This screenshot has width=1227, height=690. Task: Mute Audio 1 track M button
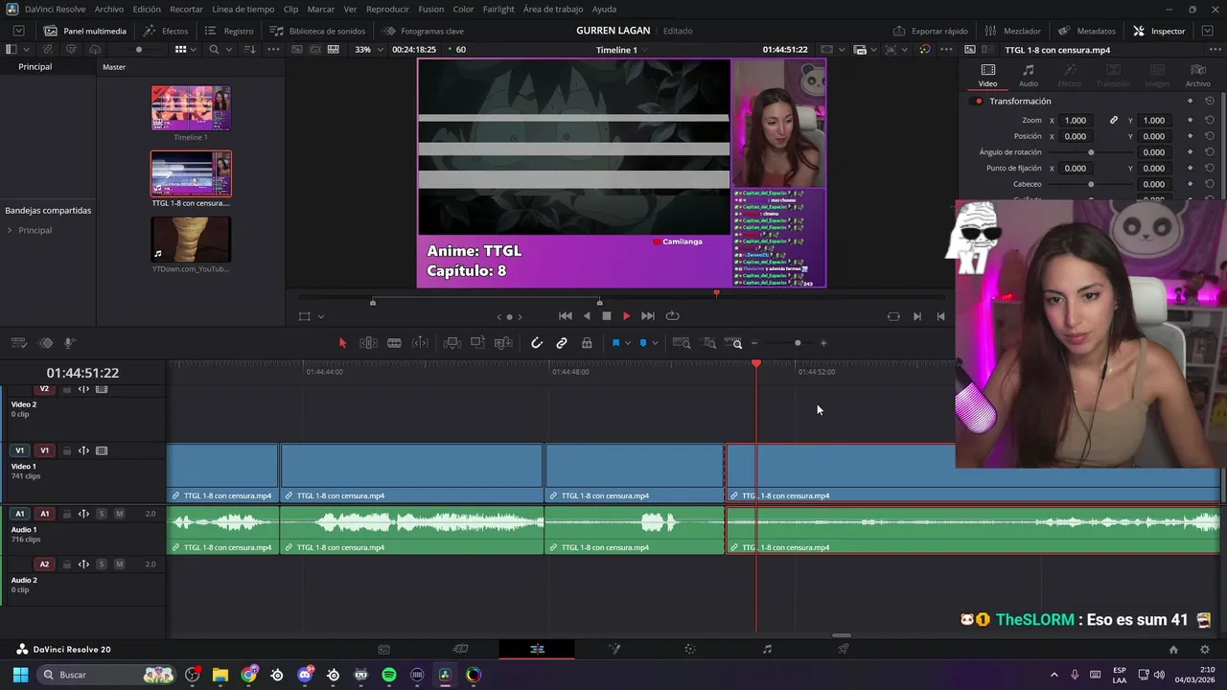coord(119,514)
